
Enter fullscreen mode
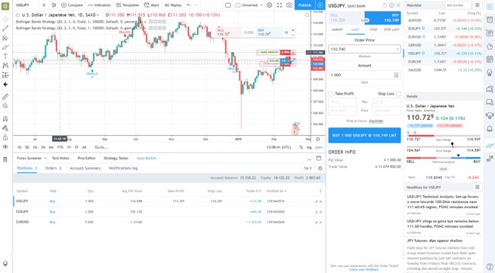tap(280, 5)
